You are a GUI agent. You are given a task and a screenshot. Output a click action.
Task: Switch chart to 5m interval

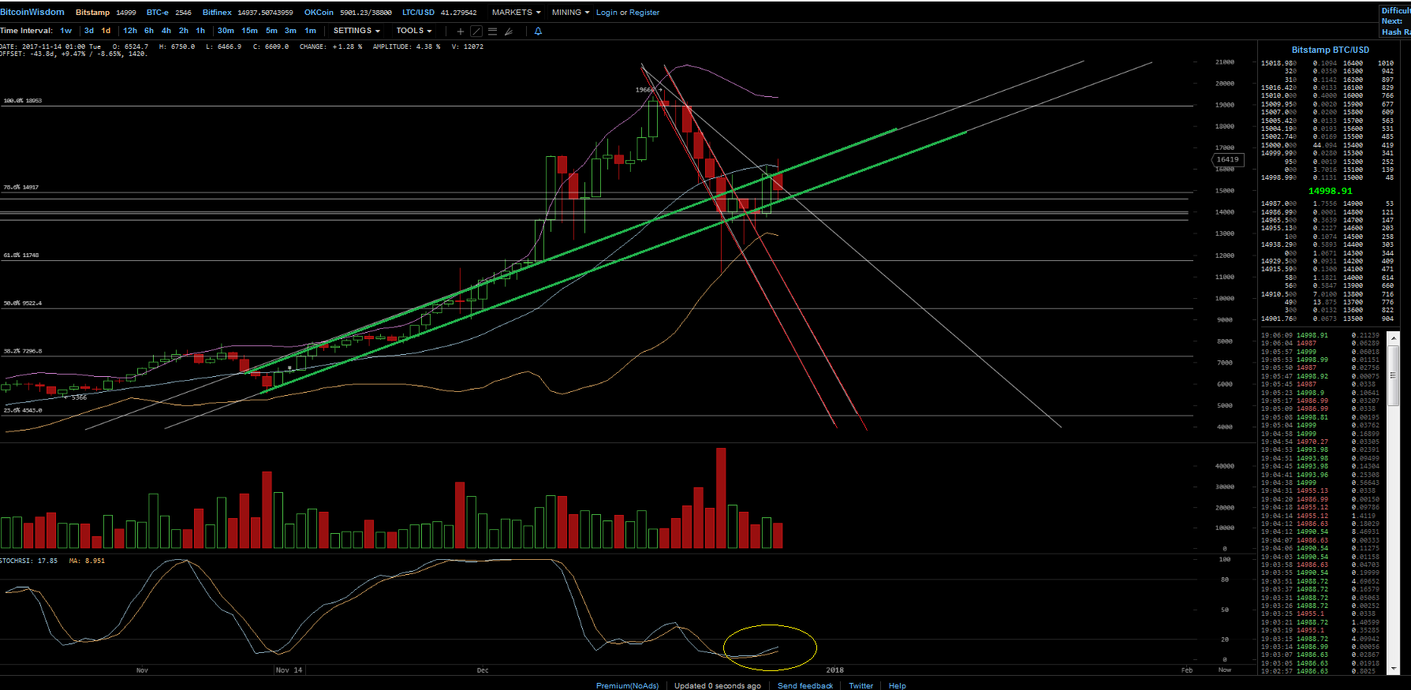coord(271,31)
